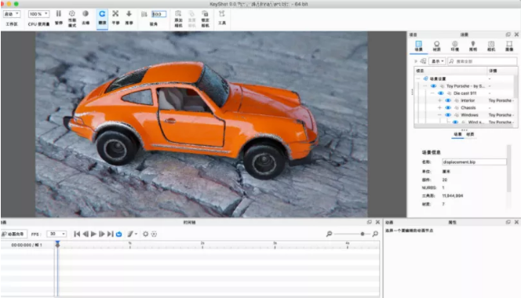Click the dotted-circle icon beside timeline gear
521x298 pixels.
tap(154, 234)
